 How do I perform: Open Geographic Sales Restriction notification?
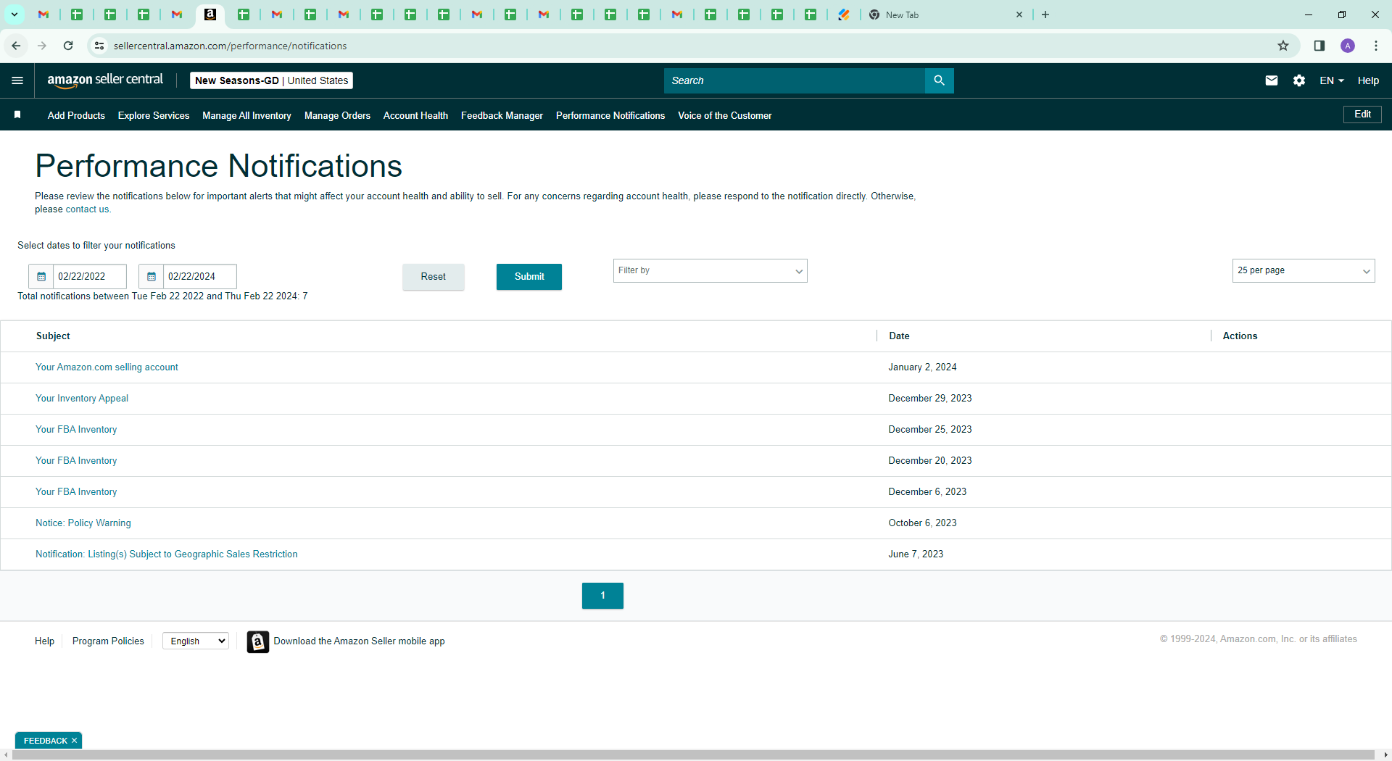pyautogui.click(x=167, y=554)
